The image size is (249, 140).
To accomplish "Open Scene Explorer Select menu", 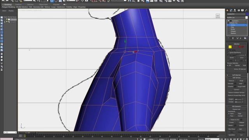I will [x=4, y=11].
